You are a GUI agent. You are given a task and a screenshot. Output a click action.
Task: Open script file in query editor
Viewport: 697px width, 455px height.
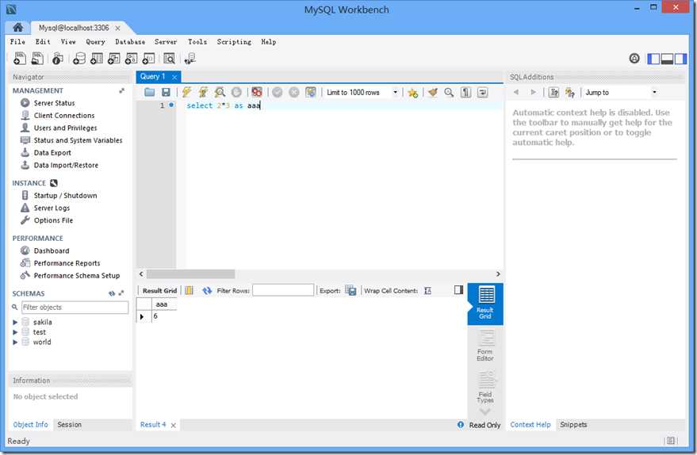149,92
